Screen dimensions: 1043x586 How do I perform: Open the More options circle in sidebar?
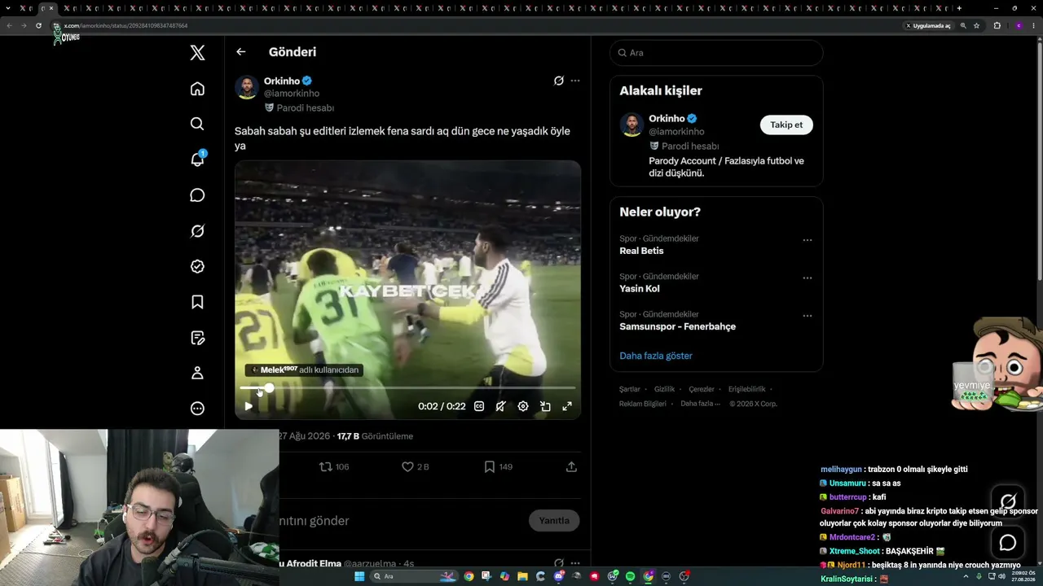tap(197, 409)
